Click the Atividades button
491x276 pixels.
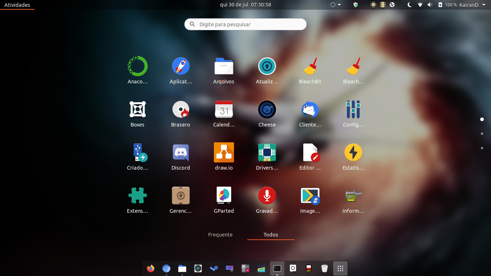coord(17,5)
